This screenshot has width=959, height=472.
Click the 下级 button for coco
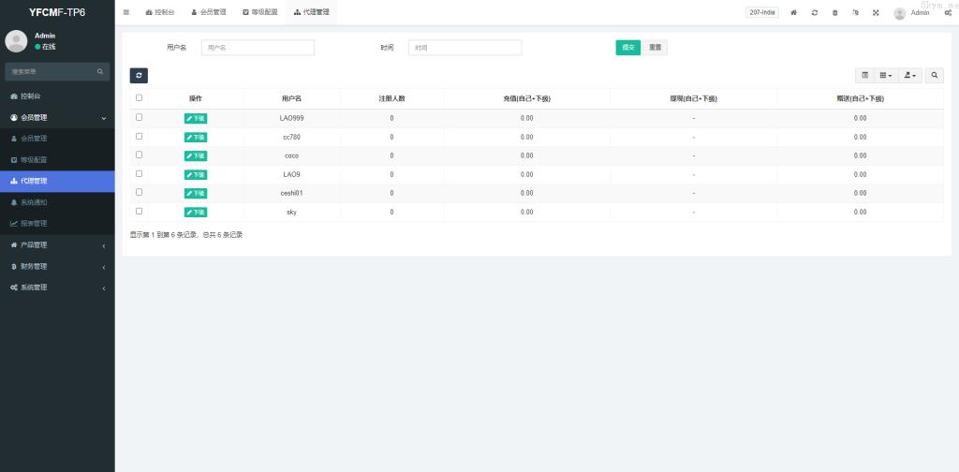[196, 155]
